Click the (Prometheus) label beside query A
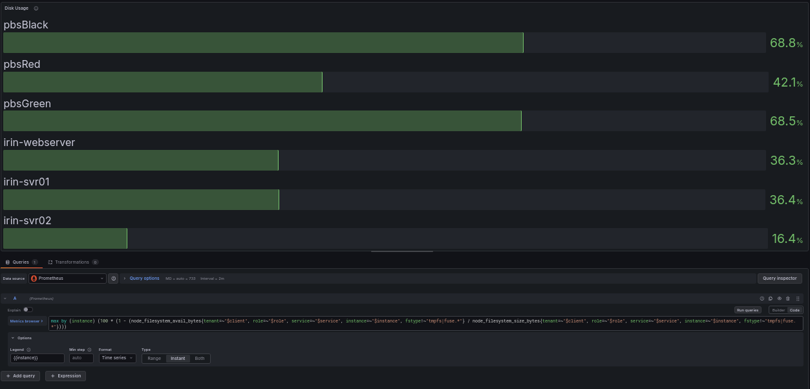 (41, 299)
